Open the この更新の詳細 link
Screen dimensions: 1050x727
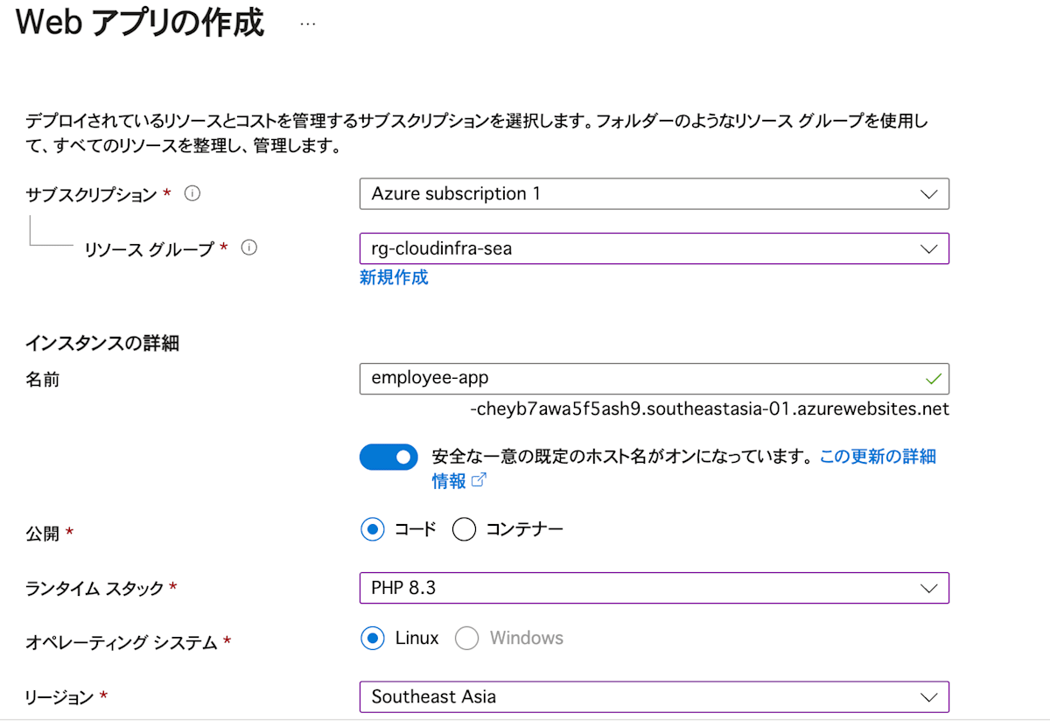878,457
